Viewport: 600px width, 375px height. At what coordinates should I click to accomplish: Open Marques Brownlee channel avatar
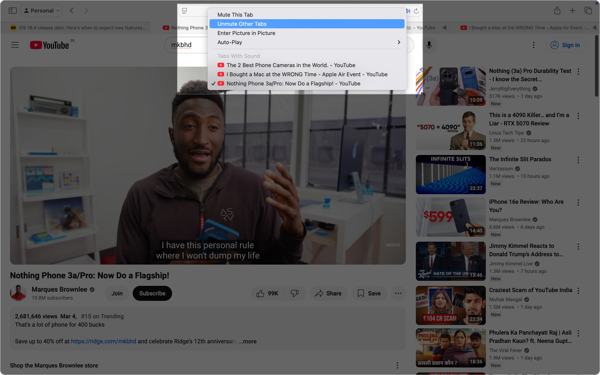coord(18,293)
